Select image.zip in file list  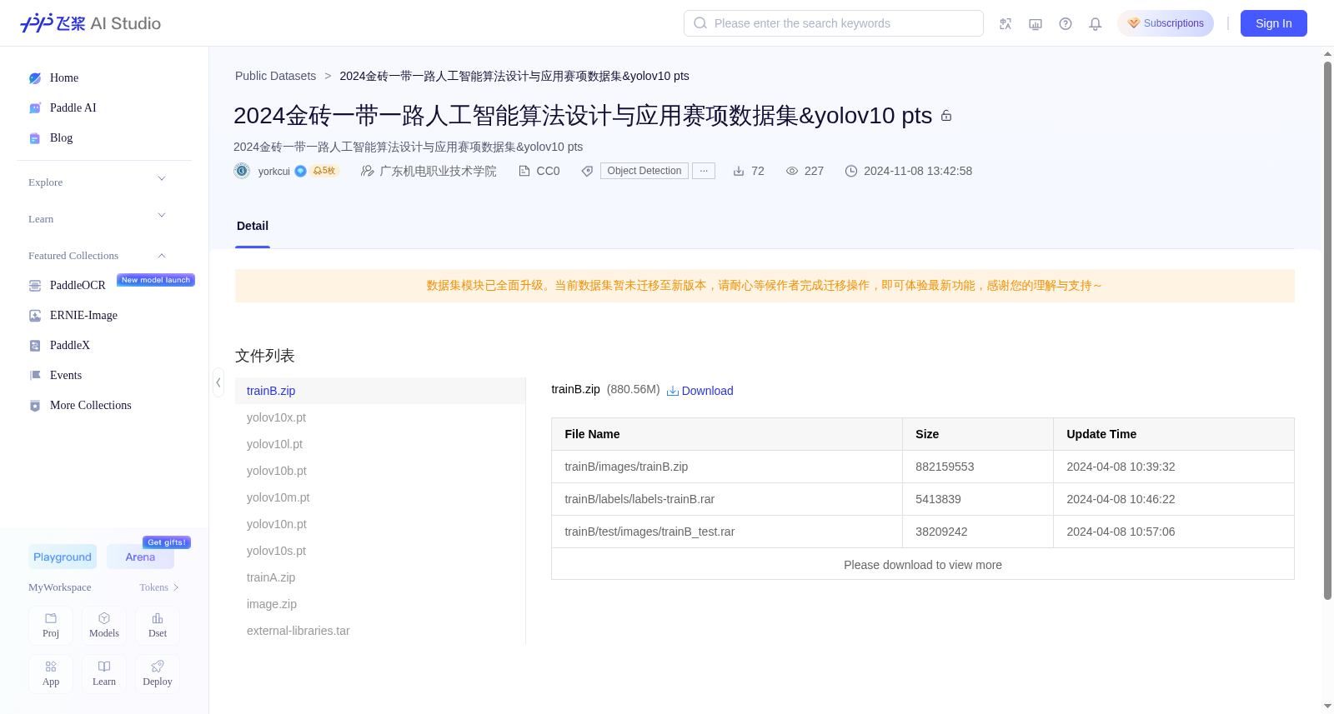pos(380,604)
